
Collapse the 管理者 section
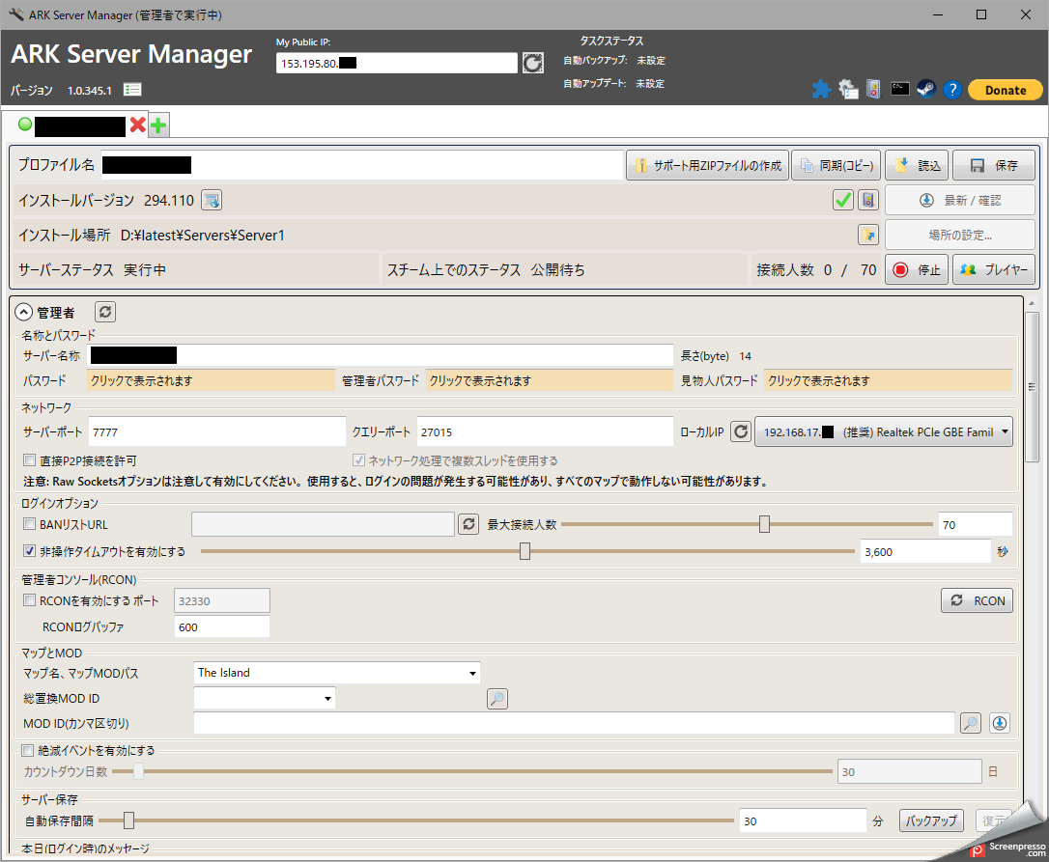click(x=24, y=313)
